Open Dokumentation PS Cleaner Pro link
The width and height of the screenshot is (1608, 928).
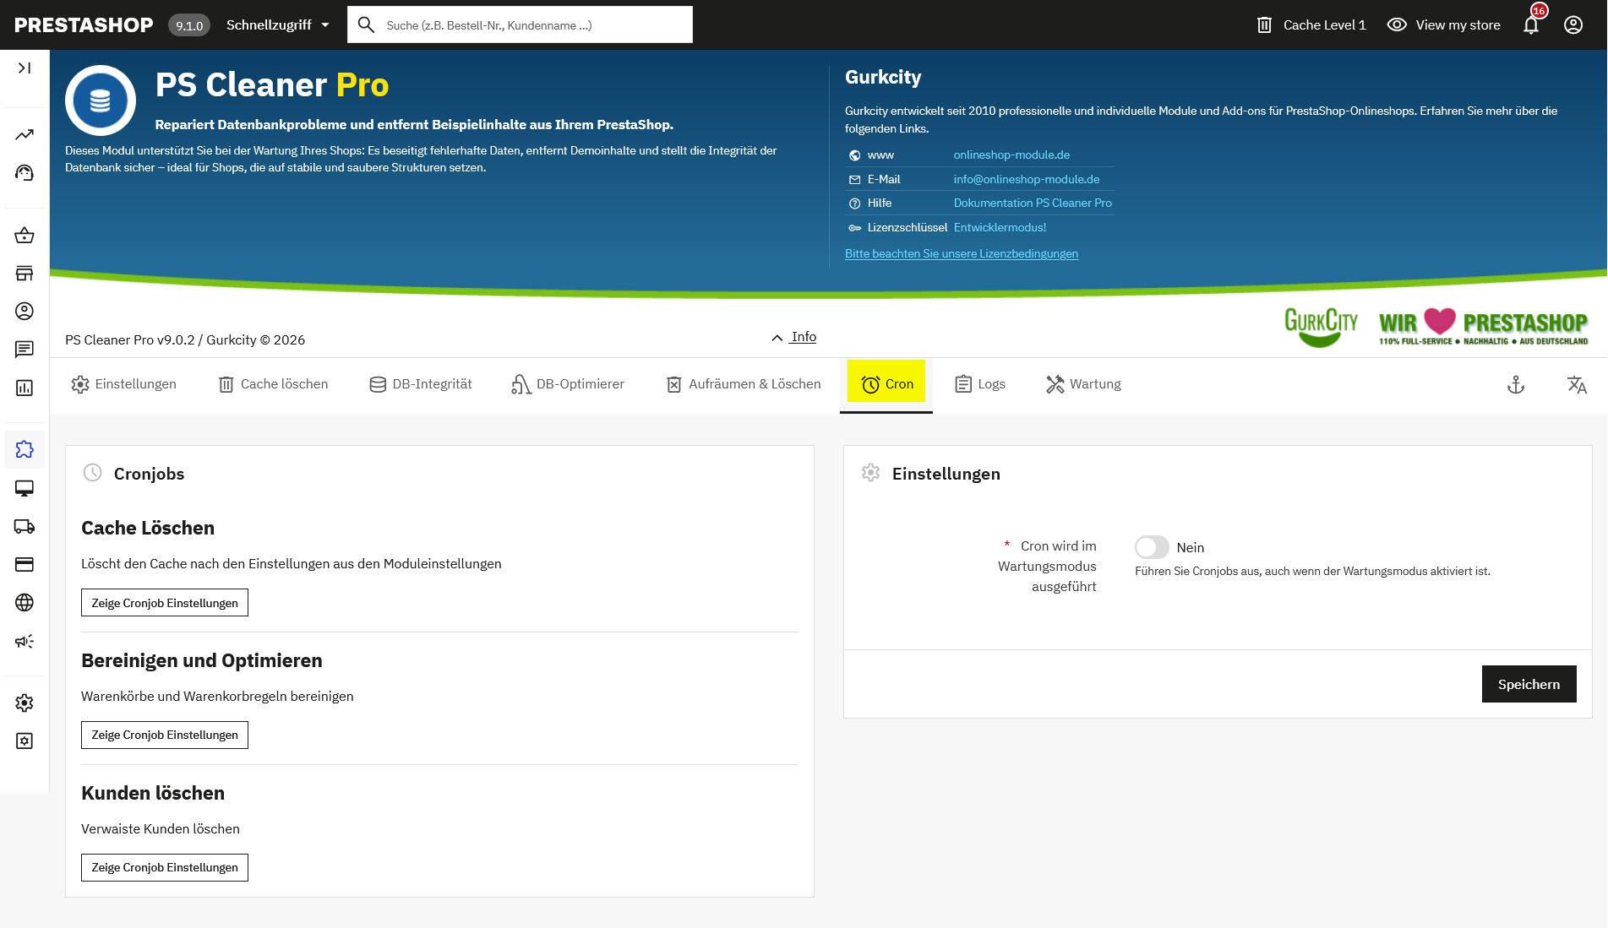pos(1033,203)
